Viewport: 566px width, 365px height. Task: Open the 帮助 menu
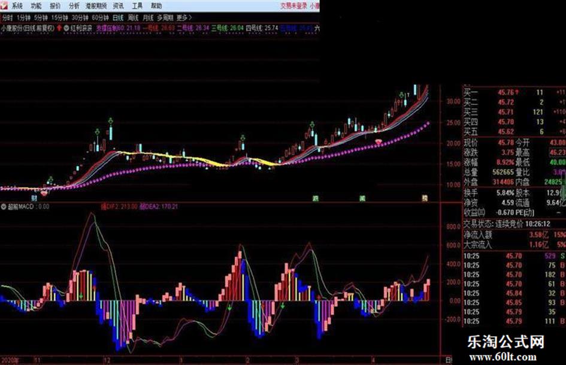coord(156,6)
